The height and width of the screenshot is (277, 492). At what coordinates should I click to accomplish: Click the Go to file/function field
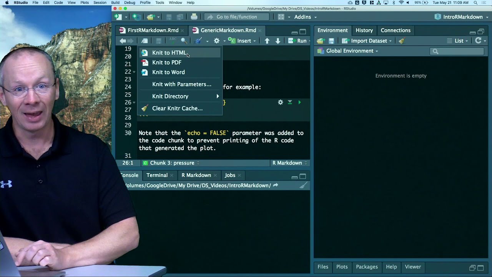tap(237, 17)
